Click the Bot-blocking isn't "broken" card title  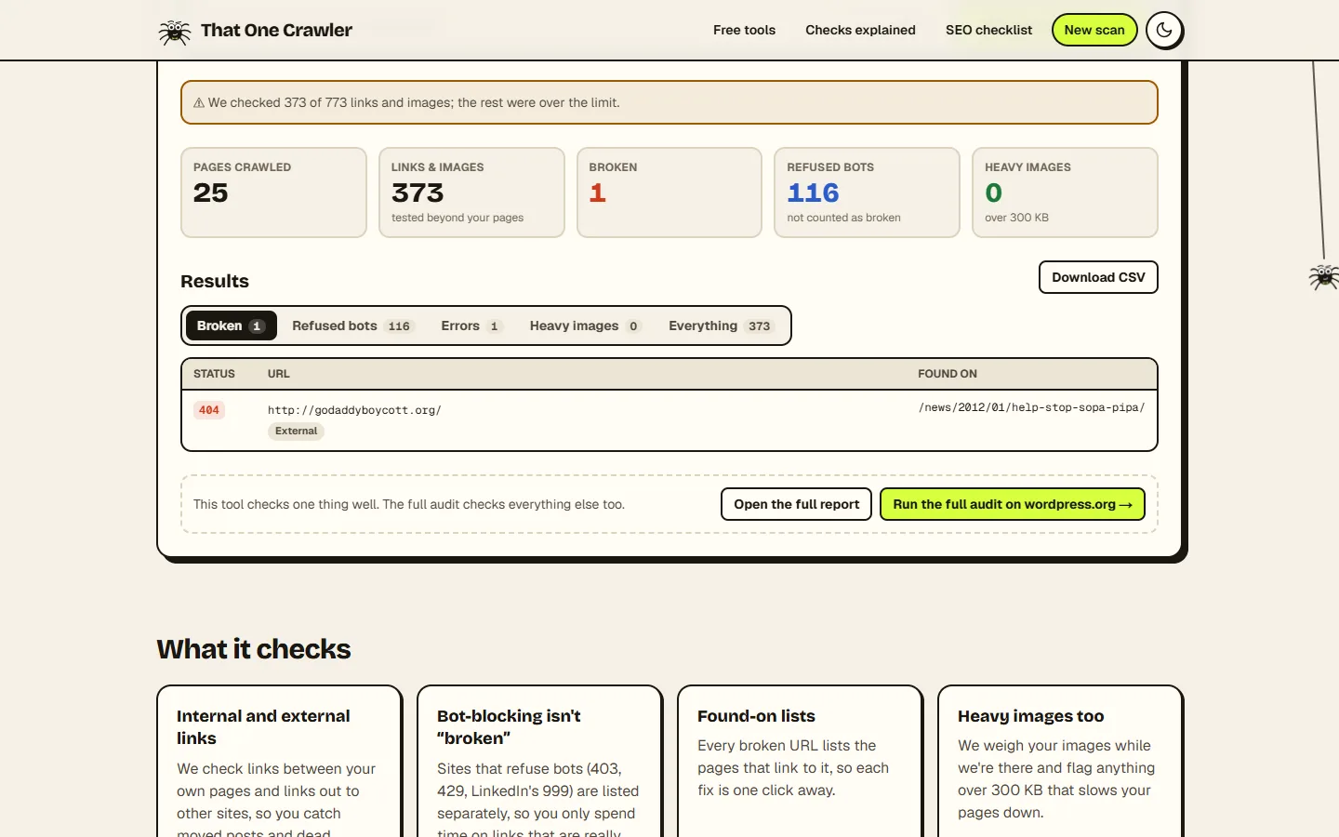(x=509, y=727)
